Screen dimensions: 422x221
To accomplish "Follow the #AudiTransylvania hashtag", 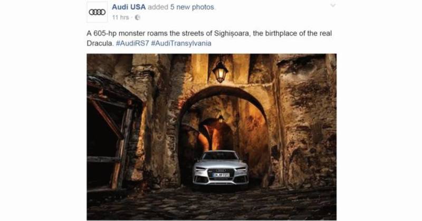I will 181,43.
